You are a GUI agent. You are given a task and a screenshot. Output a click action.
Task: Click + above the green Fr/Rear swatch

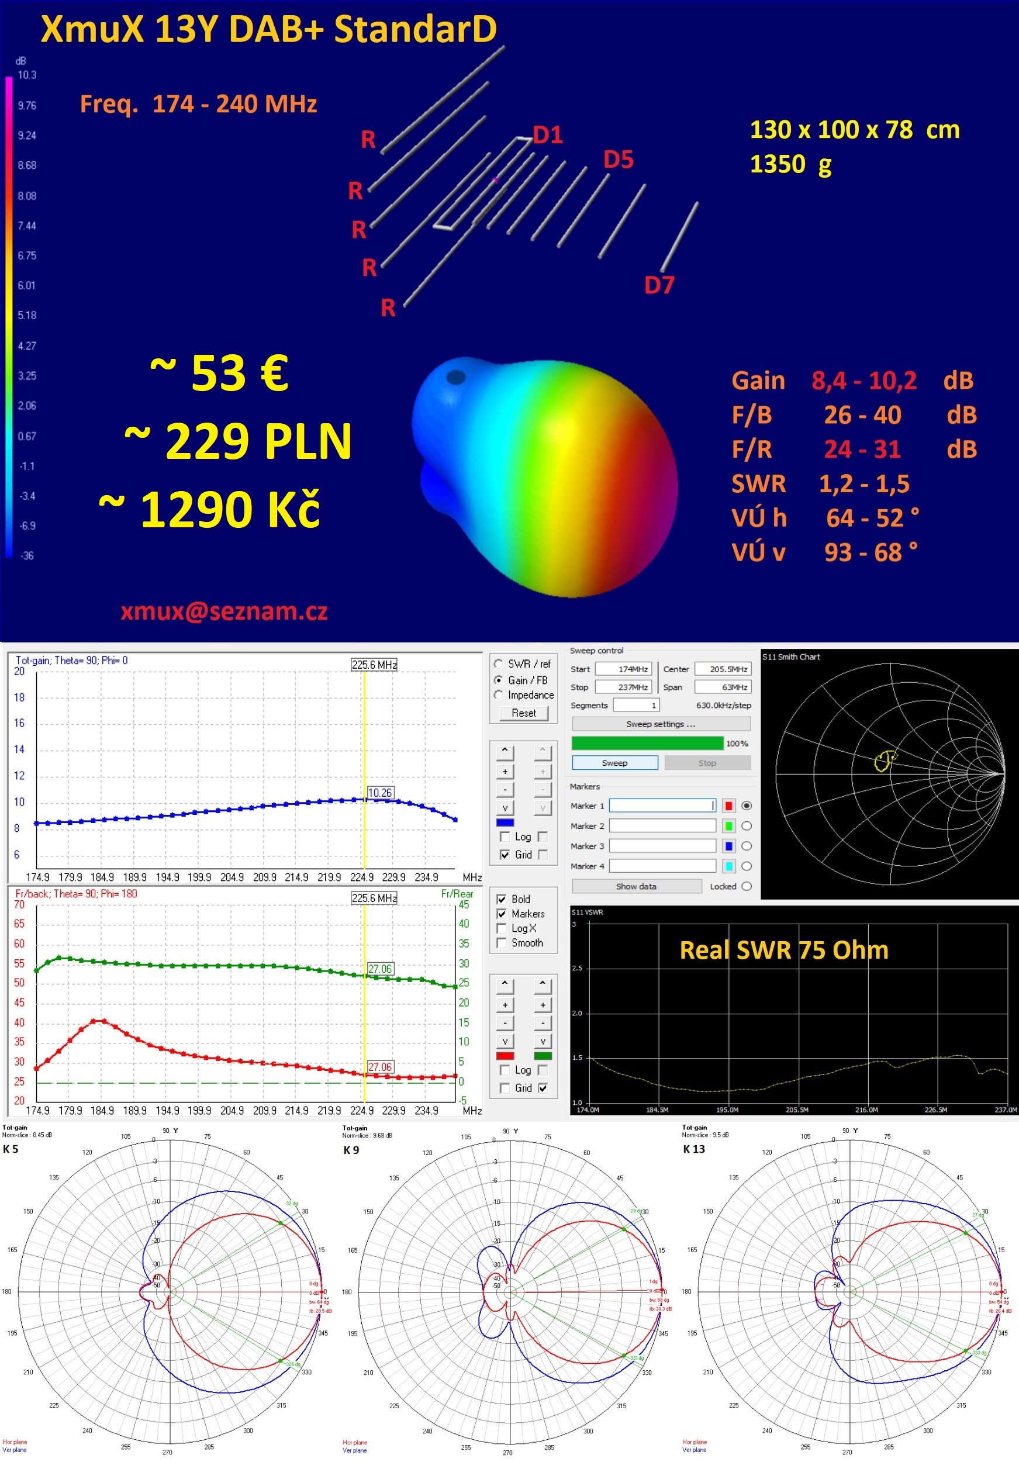coord(543,1005)
